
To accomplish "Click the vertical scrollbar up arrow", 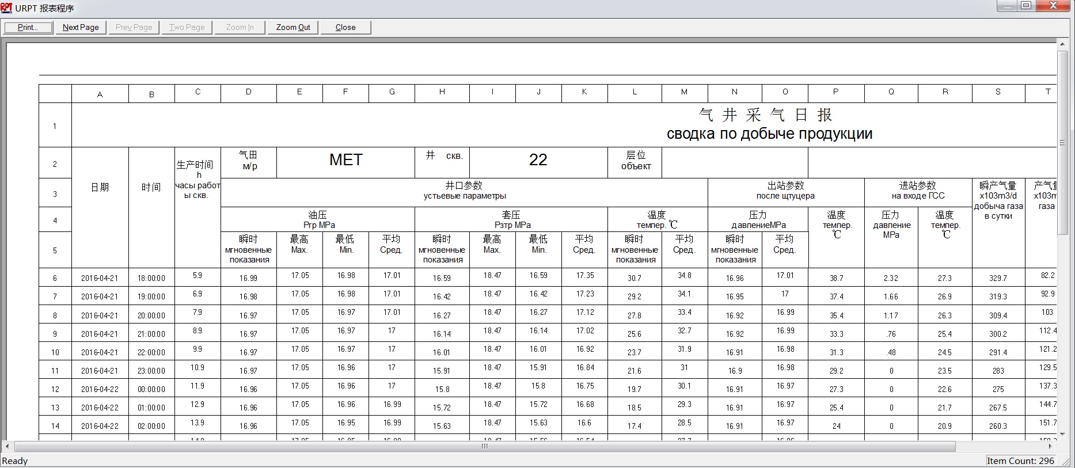I will 1063,47.
